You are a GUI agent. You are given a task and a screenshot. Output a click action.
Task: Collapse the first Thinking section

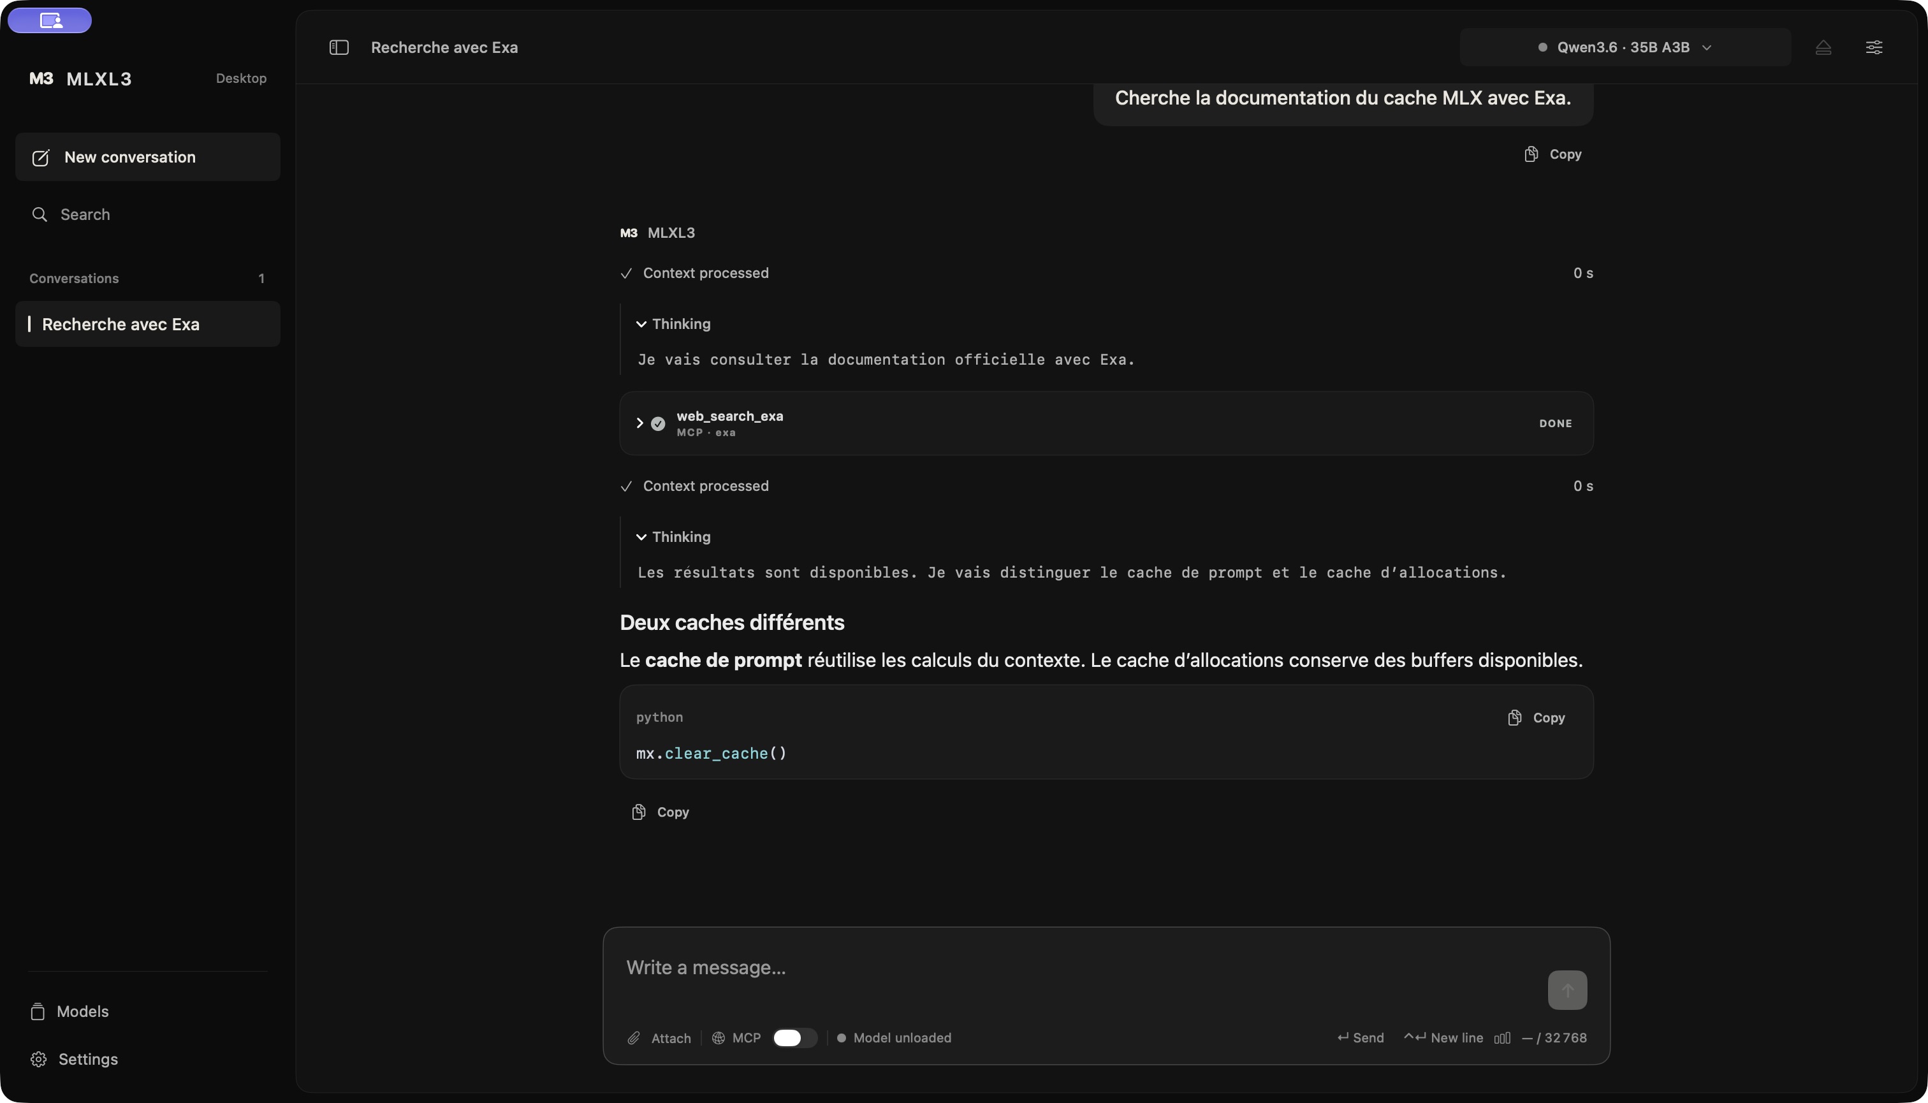tap(673, 325)
